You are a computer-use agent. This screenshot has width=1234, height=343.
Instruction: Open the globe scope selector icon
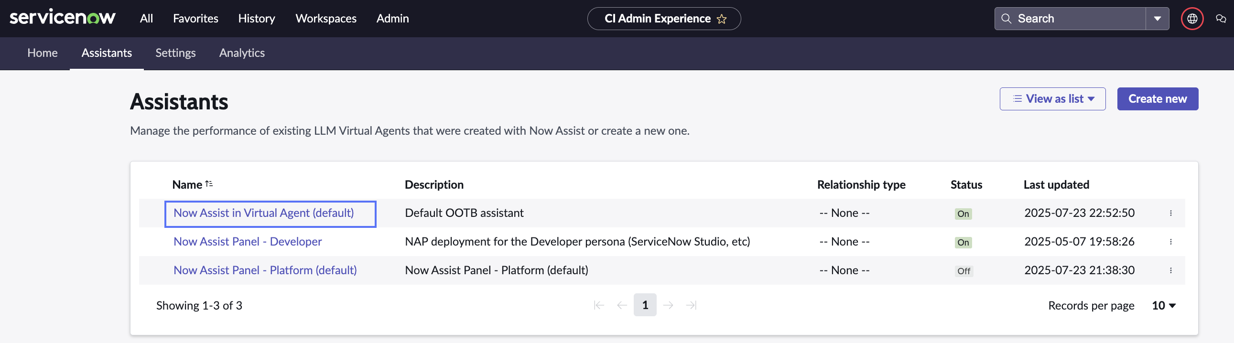1192,19
